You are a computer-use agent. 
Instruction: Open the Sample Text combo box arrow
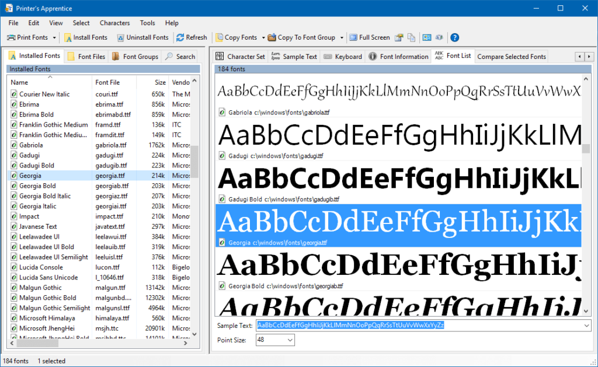pos(586,325)
